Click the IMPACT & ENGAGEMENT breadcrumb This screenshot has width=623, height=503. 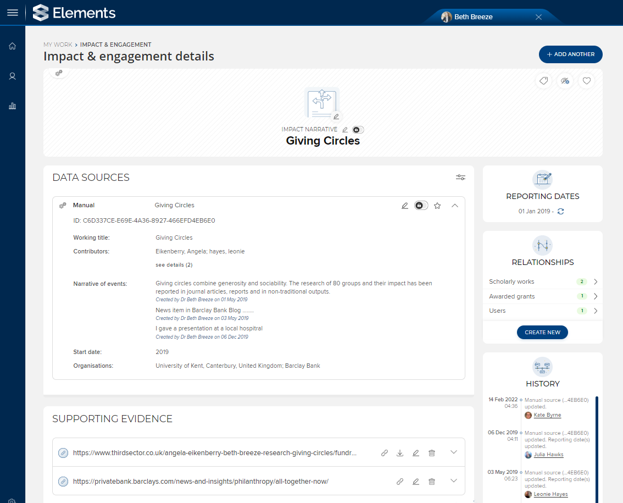click(x=115, y=45)
